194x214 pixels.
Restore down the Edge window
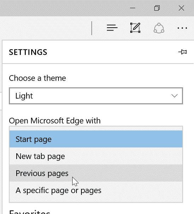point(157,8)
